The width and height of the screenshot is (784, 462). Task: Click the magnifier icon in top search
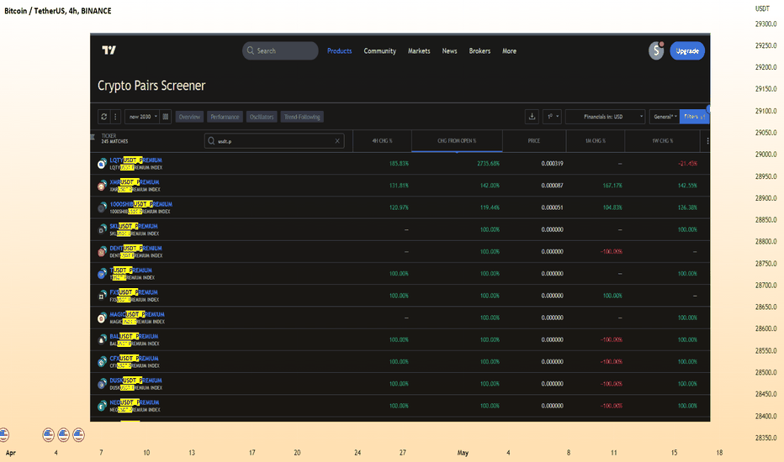(x=251, y=50)
